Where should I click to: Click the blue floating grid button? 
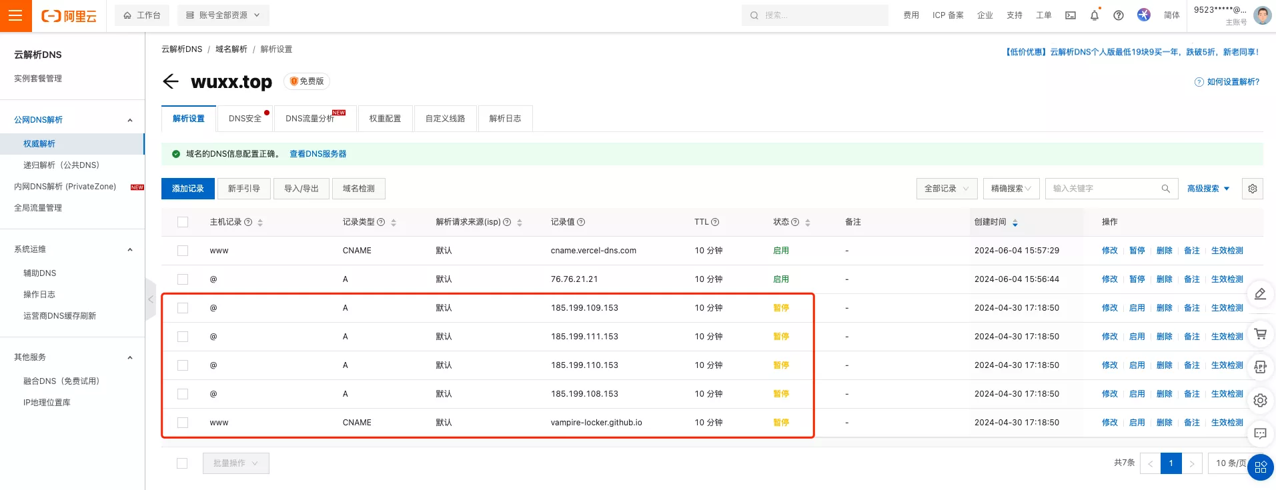(x=1261, y=467)
